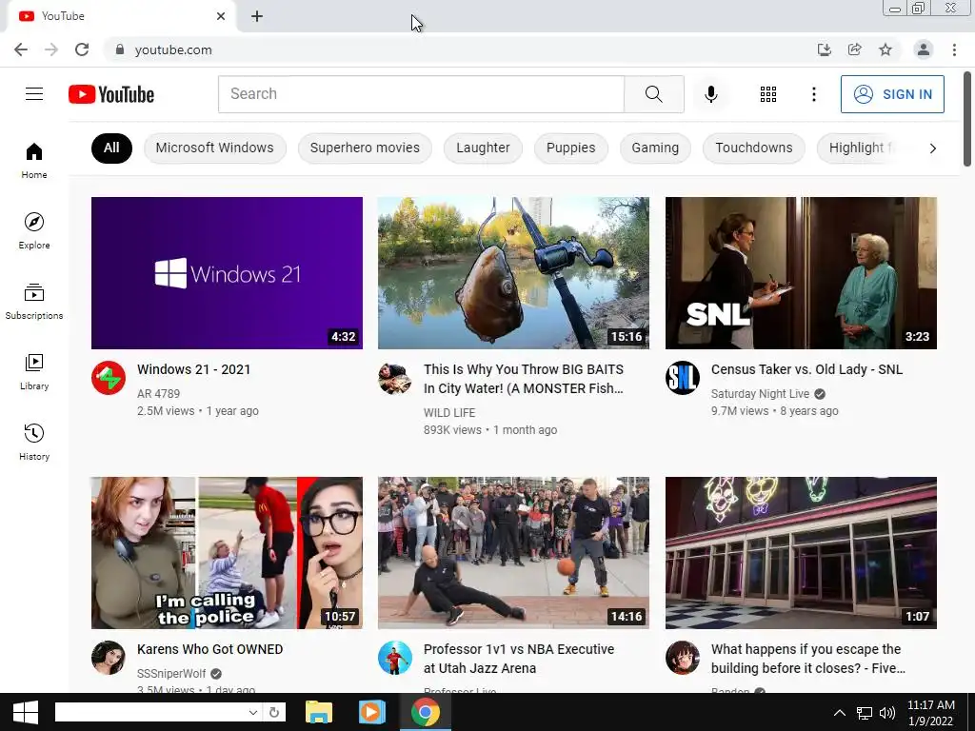Select the All filter chip
The width and height of the screenshot is (975, 731).
(x=112, y=148)
